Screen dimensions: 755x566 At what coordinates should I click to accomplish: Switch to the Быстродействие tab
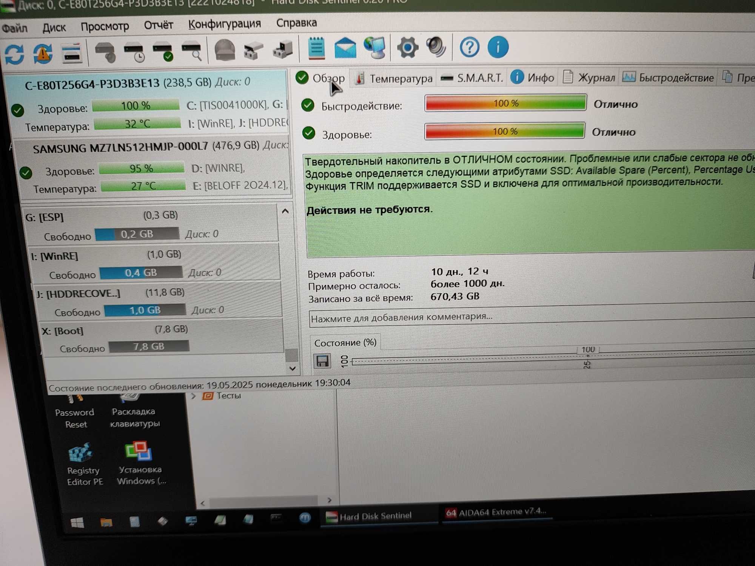668,77
